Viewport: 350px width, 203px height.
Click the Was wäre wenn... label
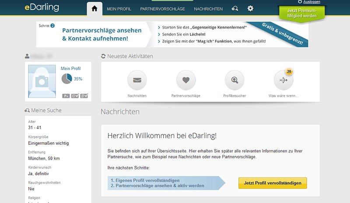(283, 96)
